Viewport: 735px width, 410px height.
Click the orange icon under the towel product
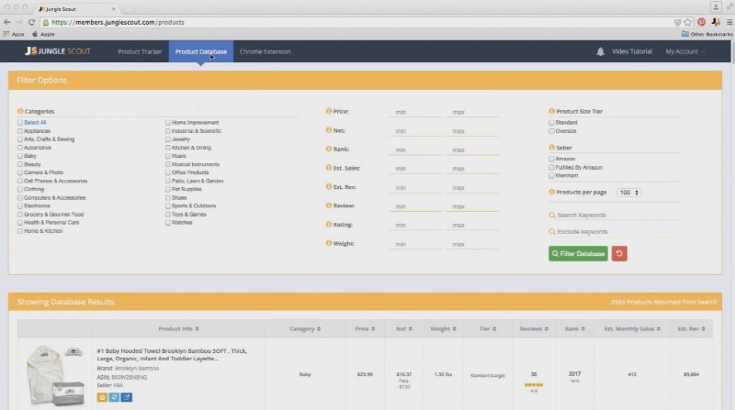[x=102, y=397]
